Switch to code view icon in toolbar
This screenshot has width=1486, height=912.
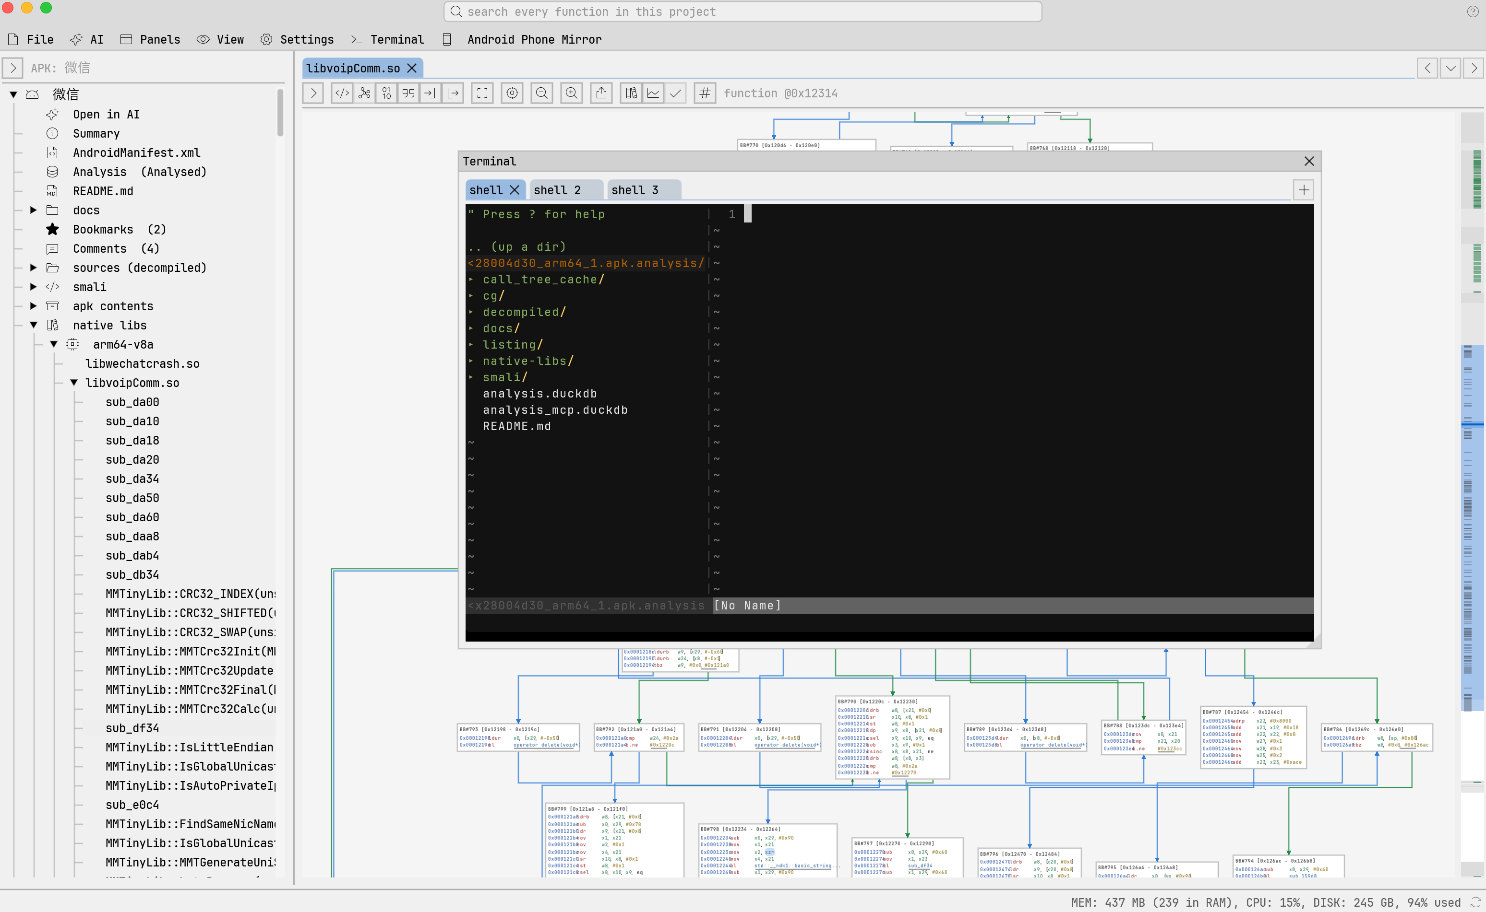342,93
